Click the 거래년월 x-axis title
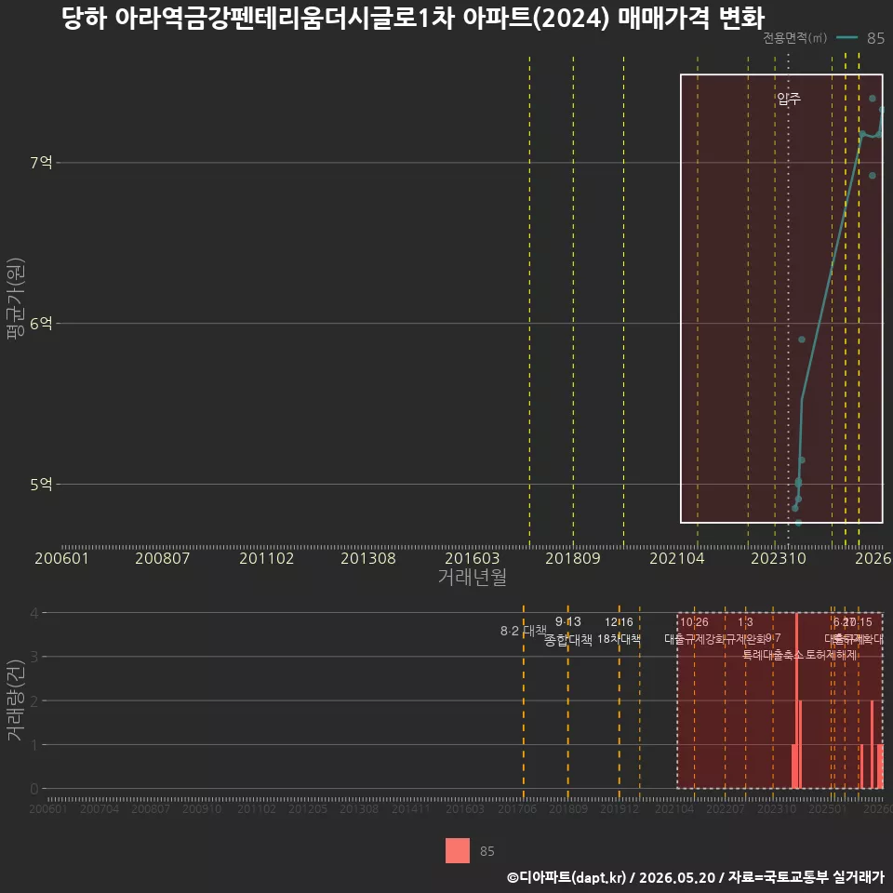The height and width of the screenshot is (893, 893). tap(473, 577)
